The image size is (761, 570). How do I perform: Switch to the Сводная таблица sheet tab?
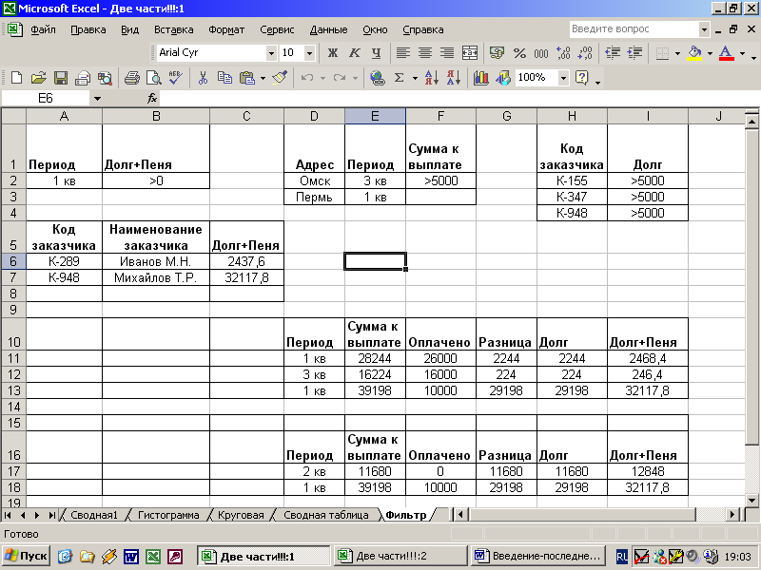tap(325, 515)
